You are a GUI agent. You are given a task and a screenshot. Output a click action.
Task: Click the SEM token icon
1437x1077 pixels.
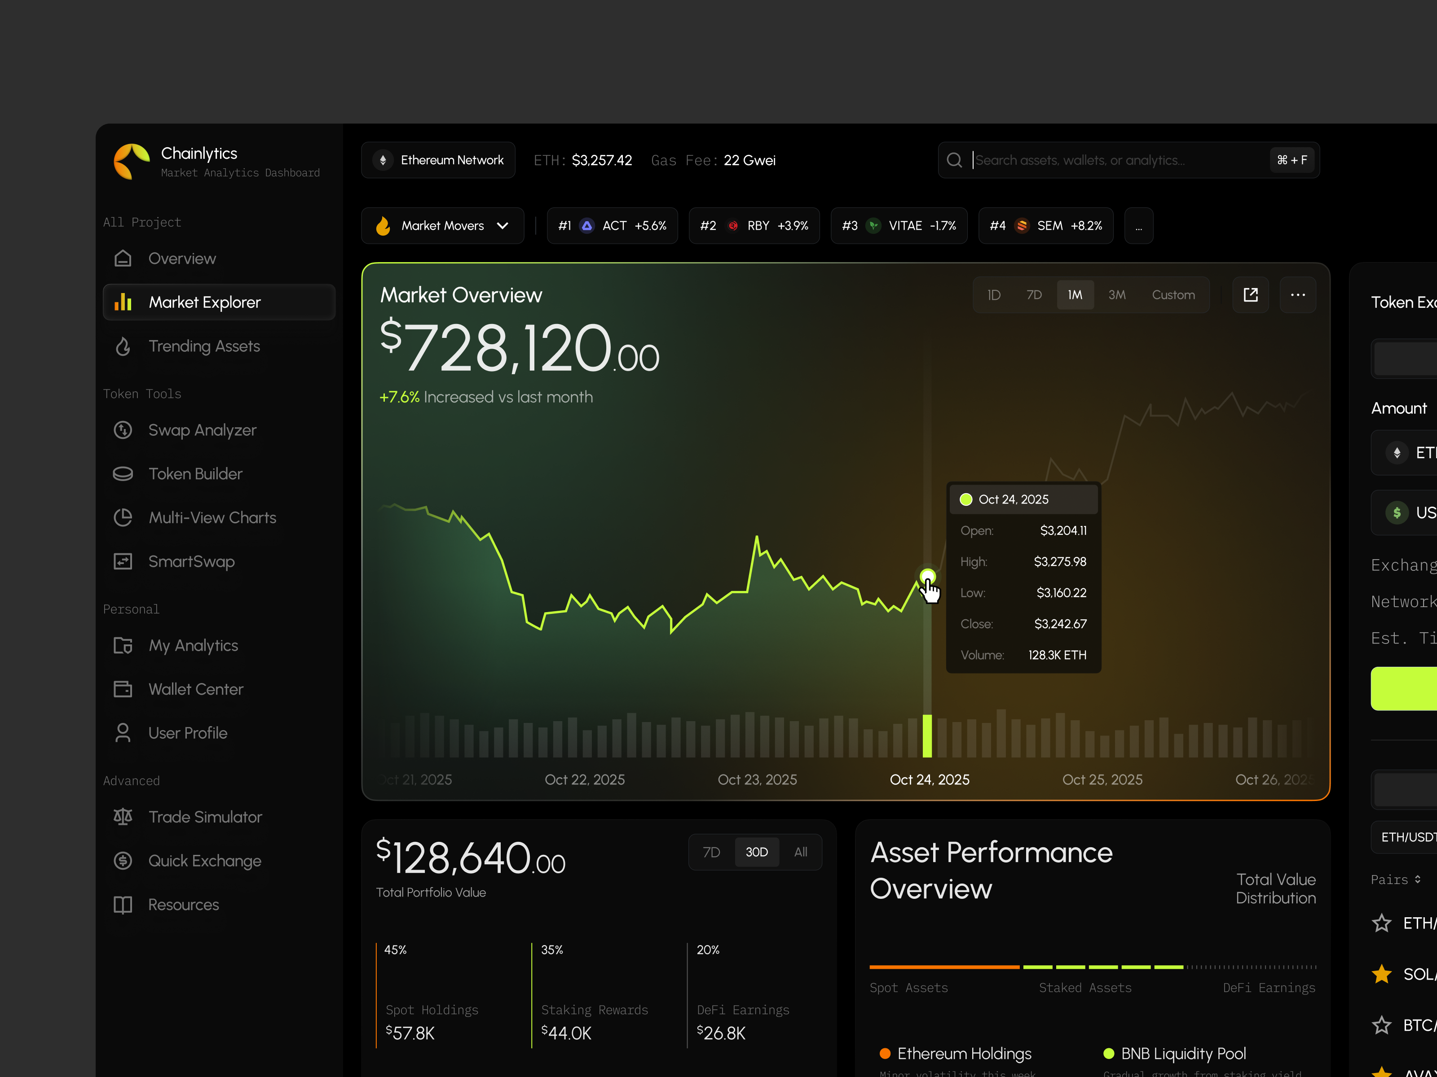point(1022,226)
